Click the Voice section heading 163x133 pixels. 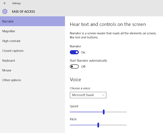[x=75, y=80]
